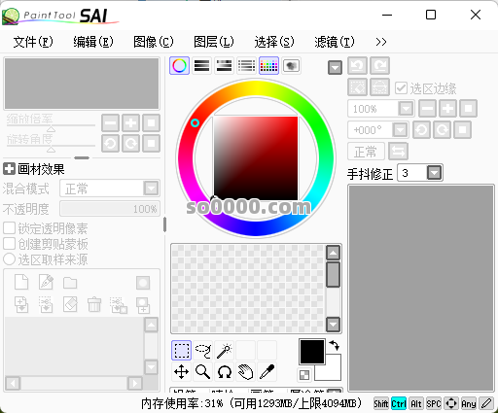
Task: Open the 文件(F) menu
Action: click(x=33, y=42)
